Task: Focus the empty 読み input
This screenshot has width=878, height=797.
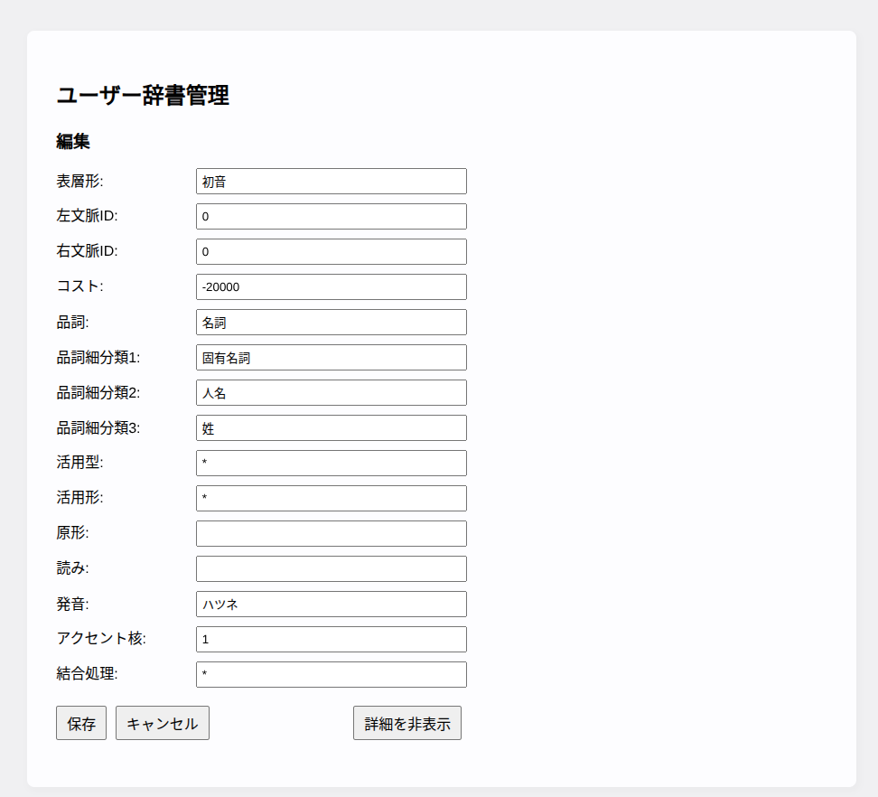Action: [x=331, y=568]
